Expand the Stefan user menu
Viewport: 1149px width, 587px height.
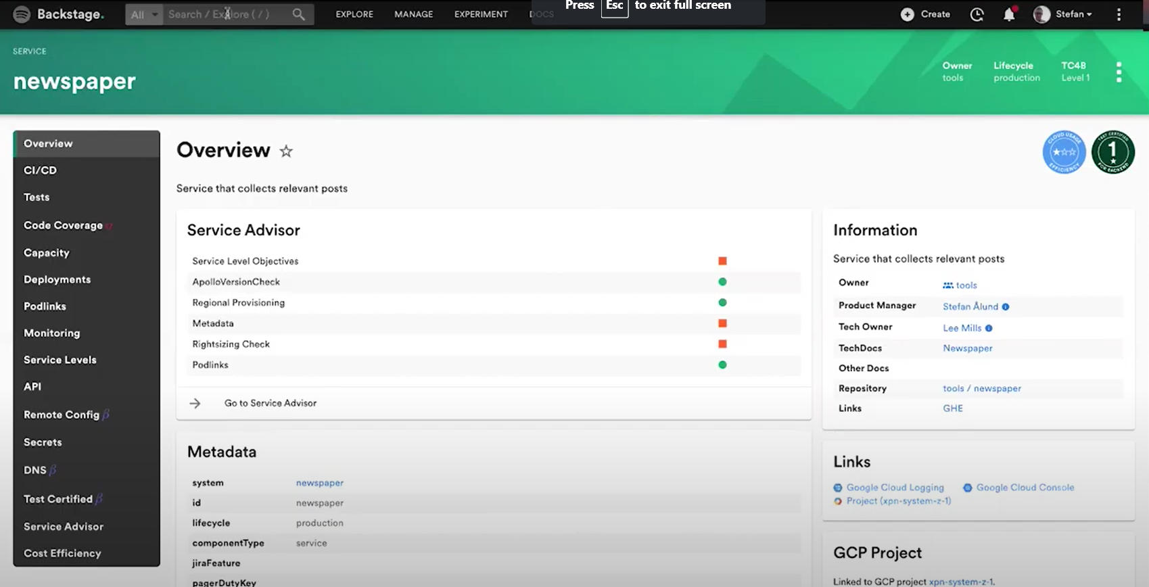(x=1073, y=14)
